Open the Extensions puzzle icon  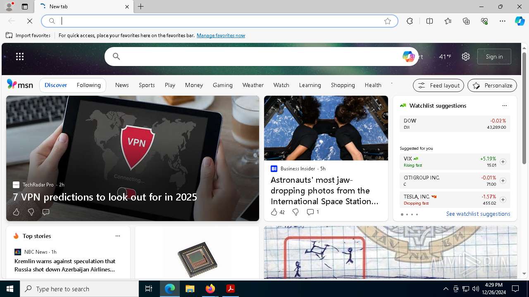(410, 21)
